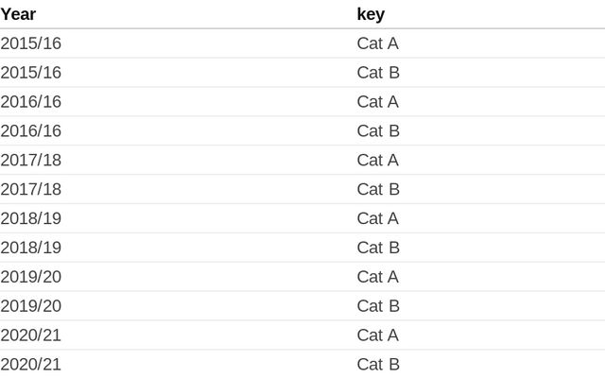605x378 pixels.
Task: Click Cat B in the 2020/21 row
Action: click(378, 365)
